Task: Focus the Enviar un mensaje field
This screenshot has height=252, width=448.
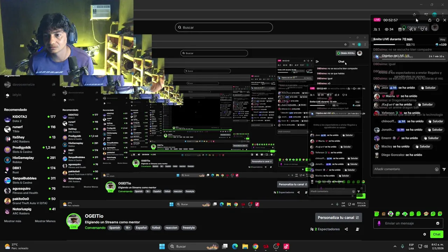Action: 409,223
